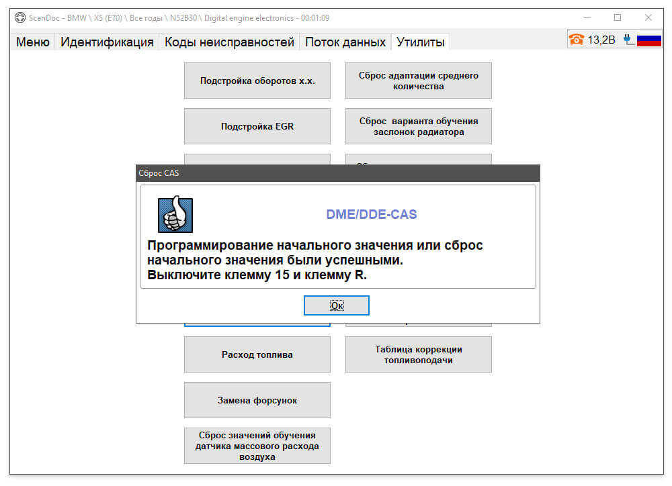Reset mass air flow sensor learned values
This screenshot has width=672, height=486.
tap(257, 445)
